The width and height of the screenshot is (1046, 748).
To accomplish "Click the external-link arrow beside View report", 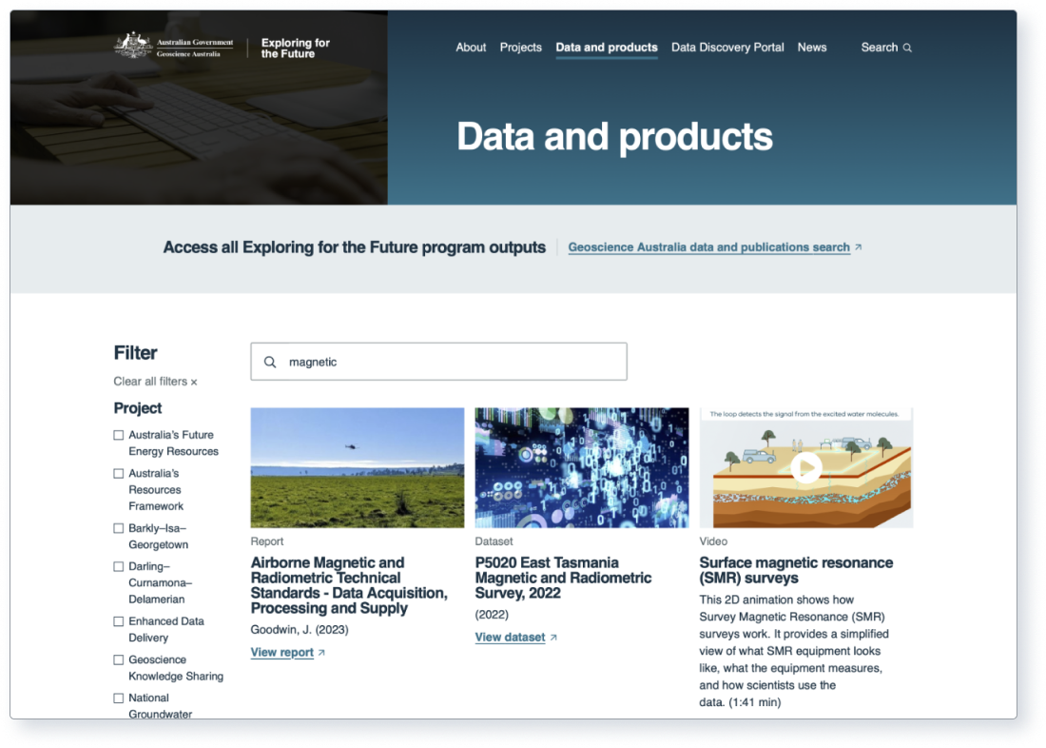I will pyautogui.click(x=320, y=652).
